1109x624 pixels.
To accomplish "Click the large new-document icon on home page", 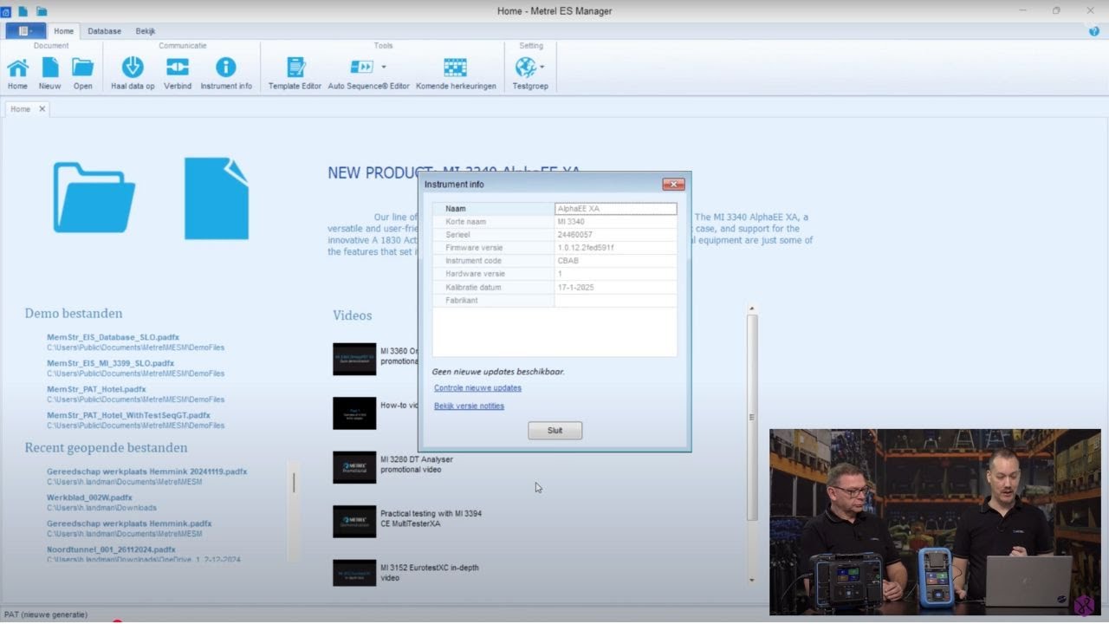I will pyautogui.click(x=217, y=198).
